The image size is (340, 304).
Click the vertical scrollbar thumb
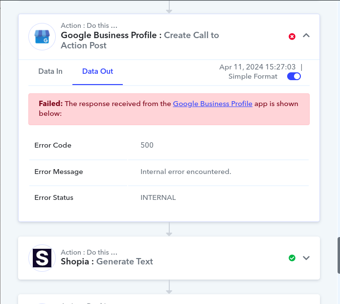pos(339,256)
